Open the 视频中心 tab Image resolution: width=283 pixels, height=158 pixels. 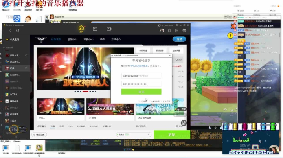pos(72,39)
